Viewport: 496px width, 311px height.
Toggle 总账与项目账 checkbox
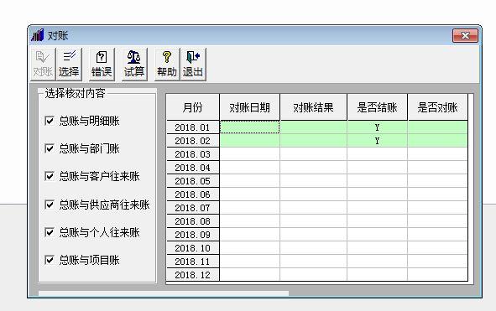tap(50, 260)
